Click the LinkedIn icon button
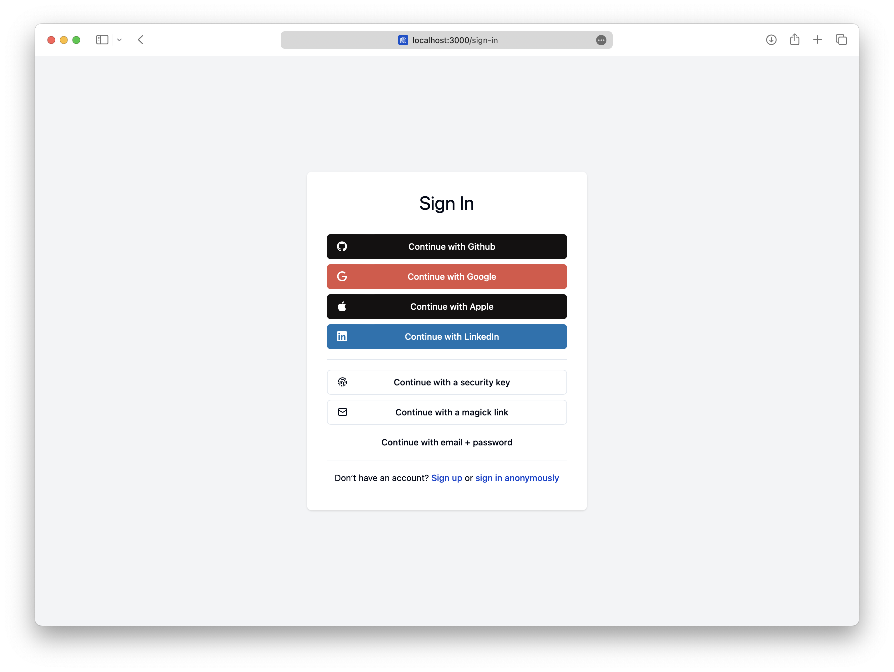This screenshot has height=672, width=894. click(x=342, y=337)
